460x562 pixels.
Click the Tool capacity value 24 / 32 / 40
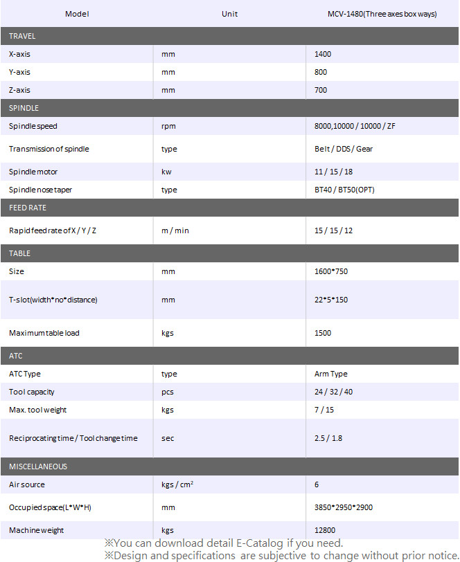point(333,392)
